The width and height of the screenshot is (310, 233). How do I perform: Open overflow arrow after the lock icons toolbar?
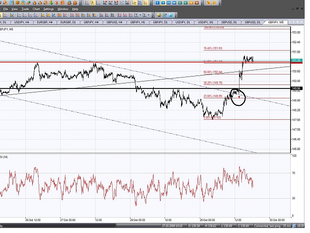pyautogui.click(x=80, y=4)
